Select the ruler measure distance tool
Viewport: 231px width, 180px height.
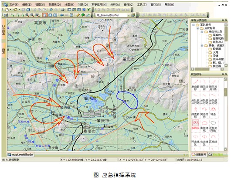click(78, 15)
